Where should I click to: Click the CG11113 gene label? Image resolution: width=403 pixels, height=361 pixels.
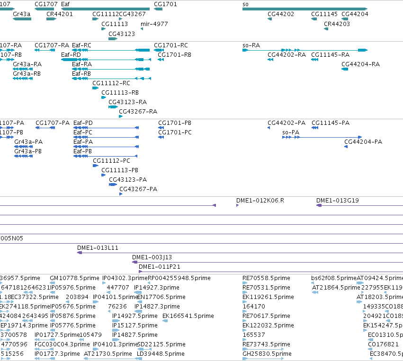click(x=115, y=24)
